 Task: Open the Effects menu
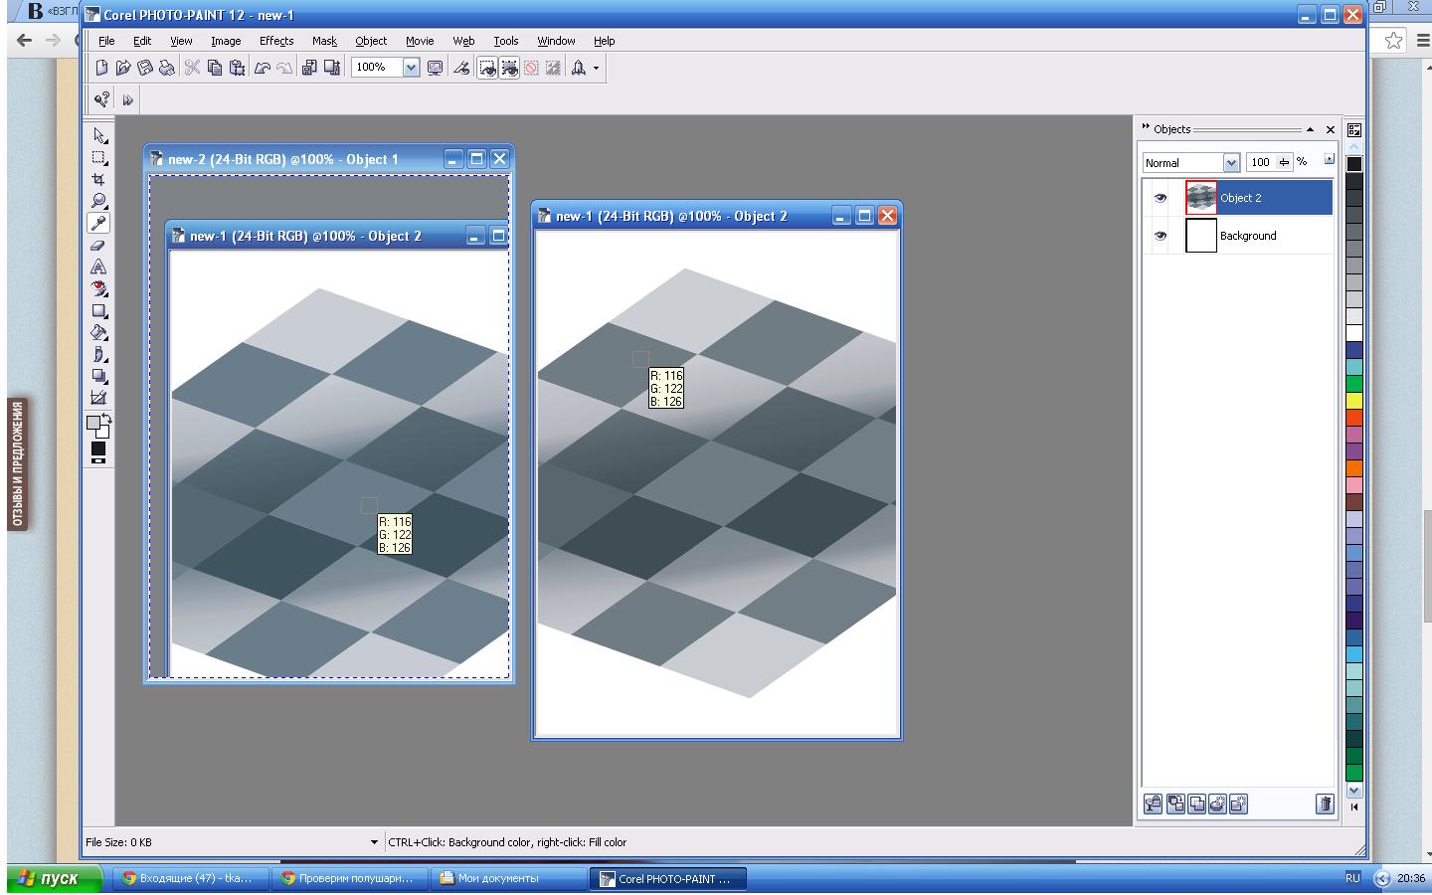click(x=275, y=41)
